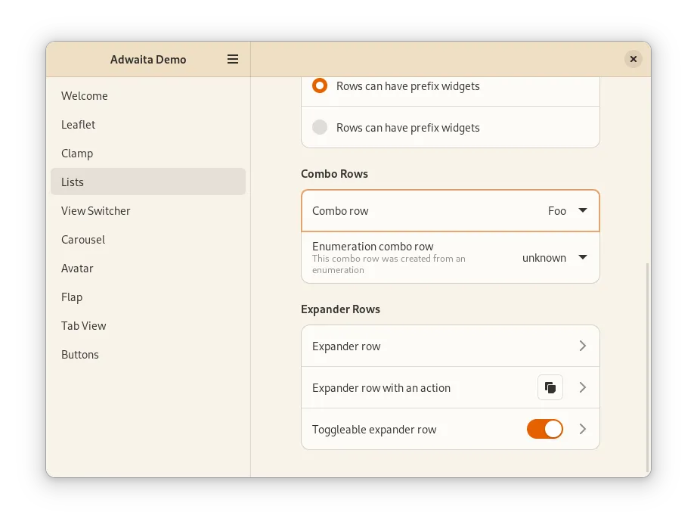Open the Carousel demo page
This screenshot has height=528, width=697.
pyautogui.click(x=83, y=240)
